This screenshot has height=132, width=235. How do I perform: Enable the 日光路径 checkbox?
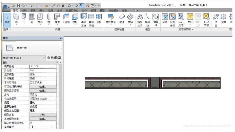[31, 127]
